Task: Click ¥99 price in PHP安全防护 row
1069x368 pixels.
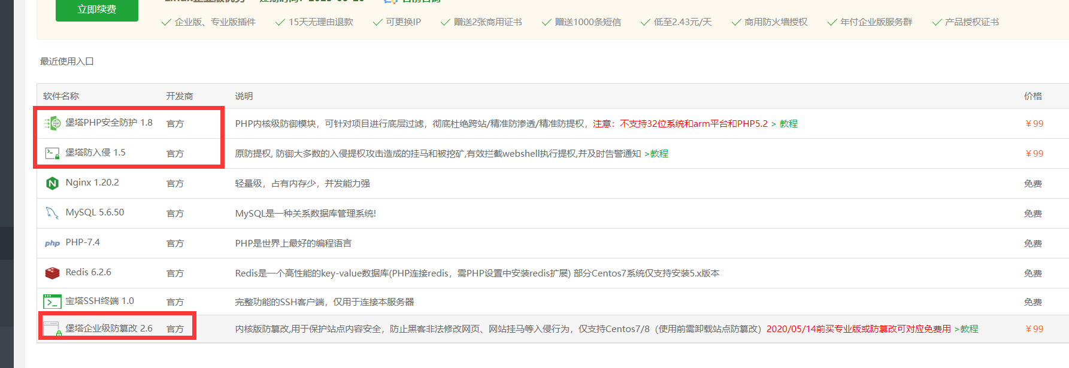Action: click(x=1034, y=124)
